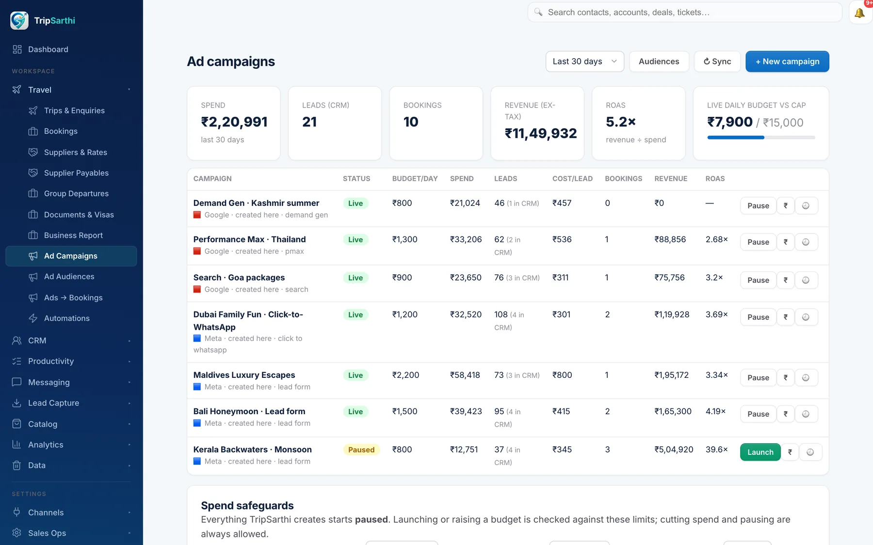This screenshot has width=873, height=545.
Task: Click the Lead Capture download icon
Action: [x=17, y=403]
